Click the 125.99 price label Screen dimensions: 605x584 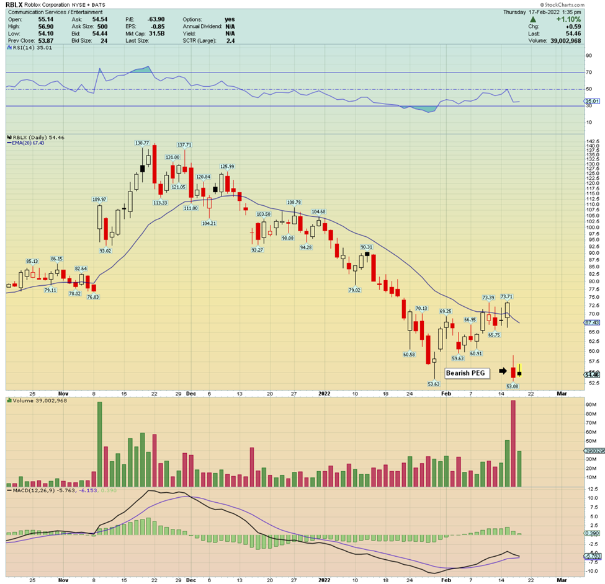[227, 167]
